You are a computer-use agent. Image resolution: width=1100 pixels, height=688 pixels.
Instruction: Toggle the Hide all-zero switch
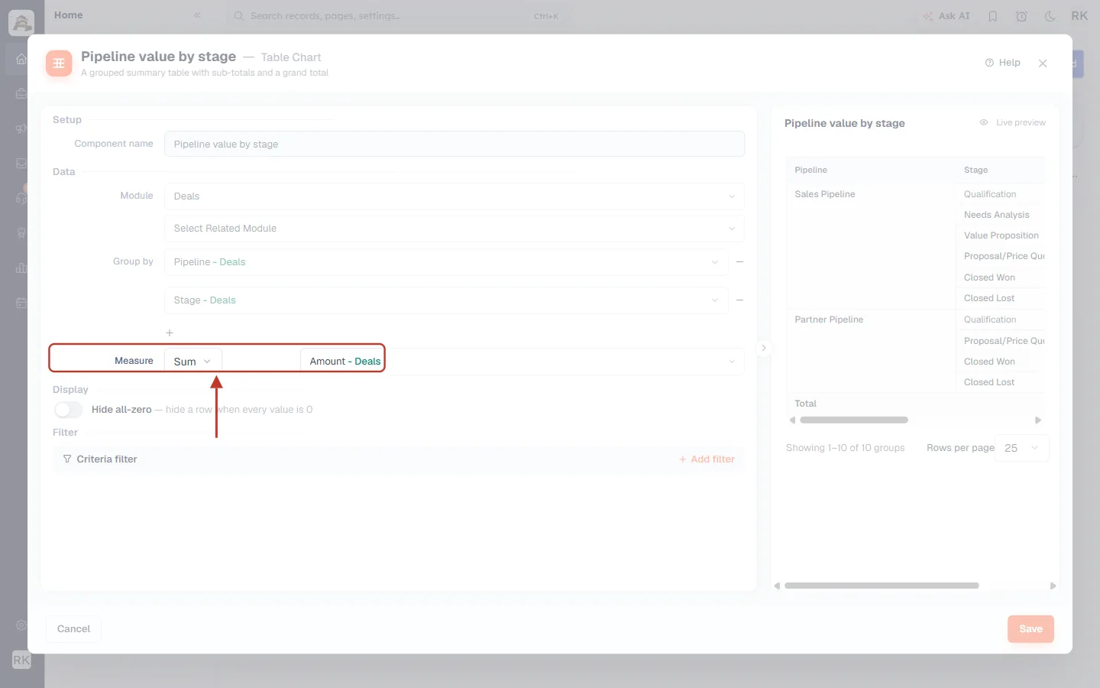(68, 410)
